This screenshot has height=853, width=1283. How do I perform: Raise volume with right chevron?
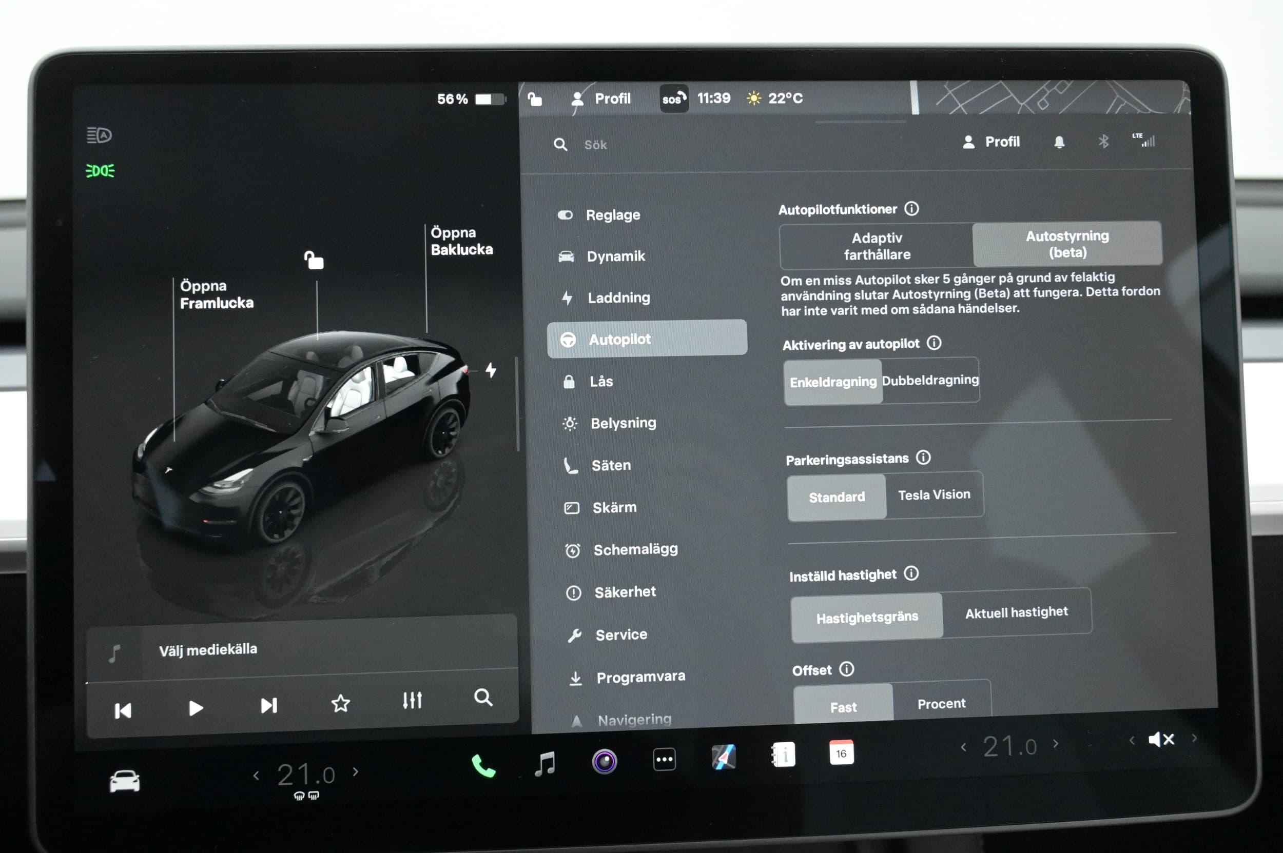pos(1194,738)
